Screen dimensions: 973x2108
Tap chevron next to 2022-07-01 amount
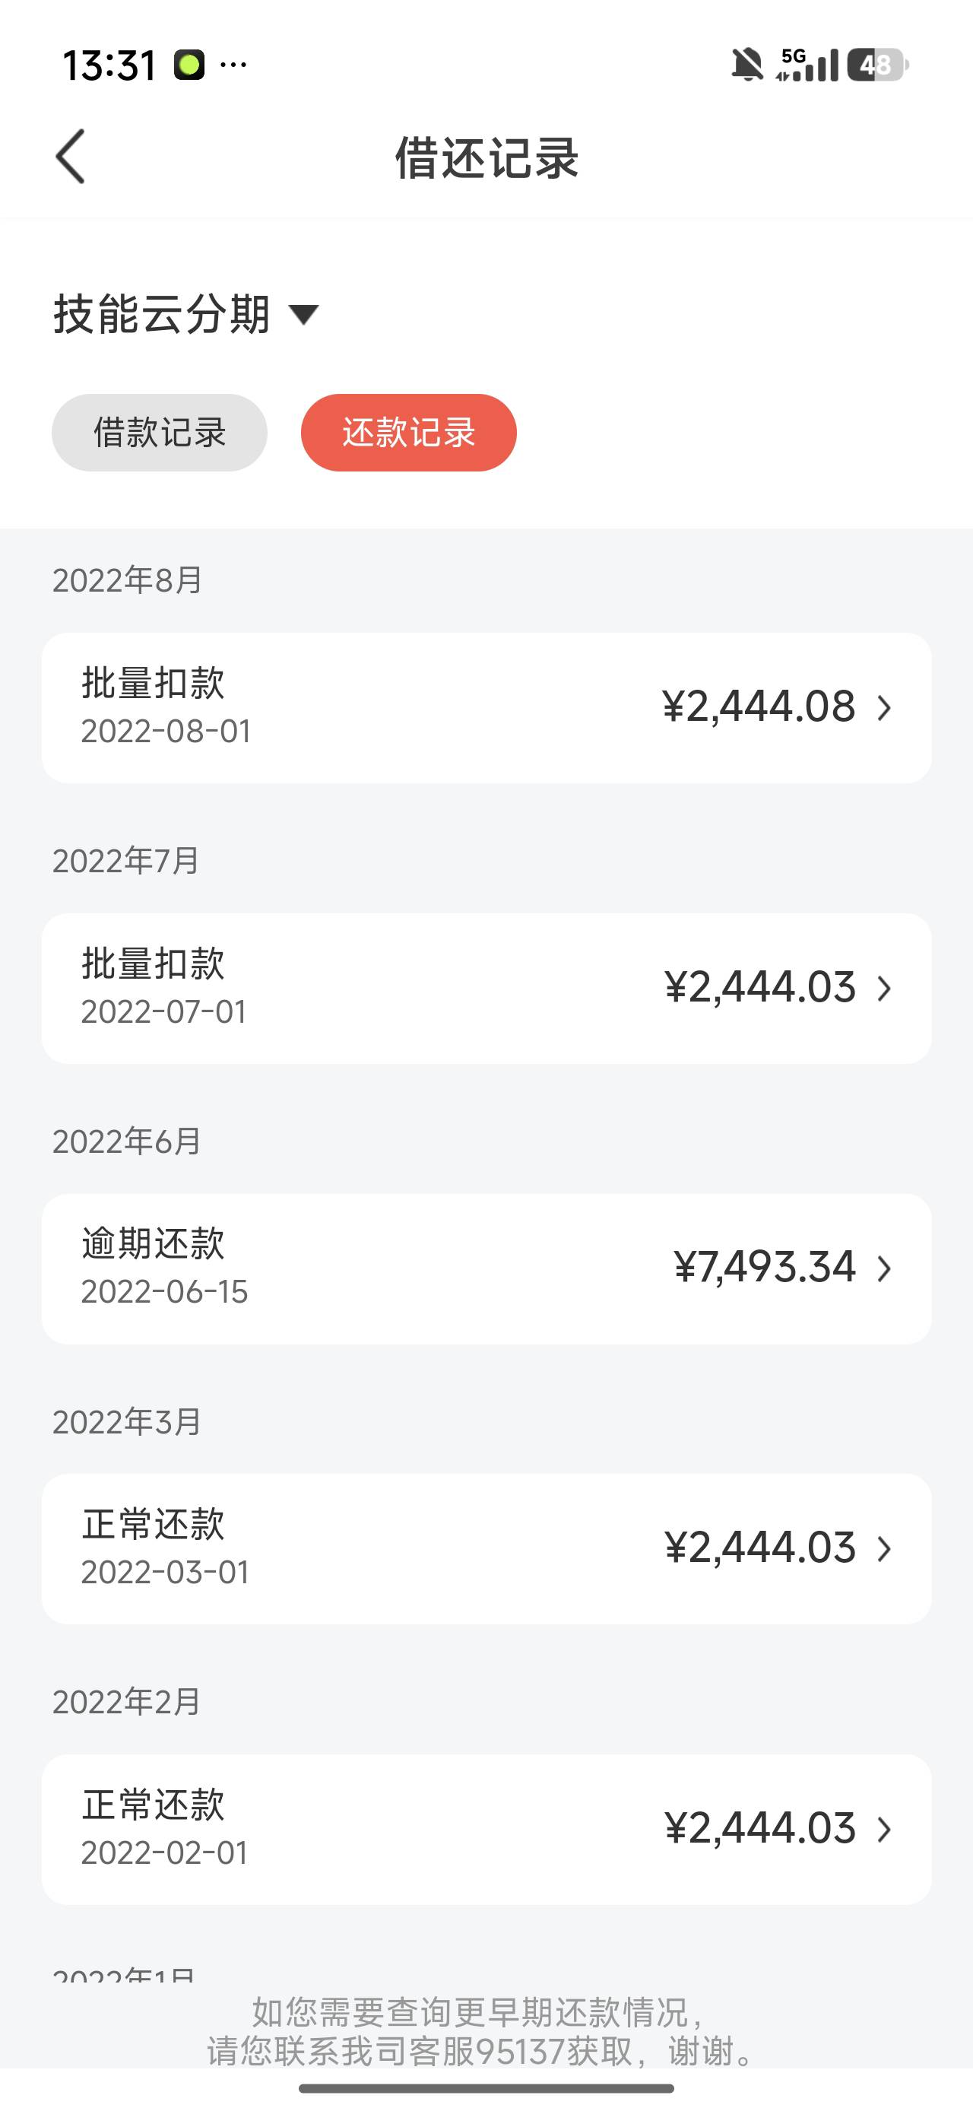[884, 989]
